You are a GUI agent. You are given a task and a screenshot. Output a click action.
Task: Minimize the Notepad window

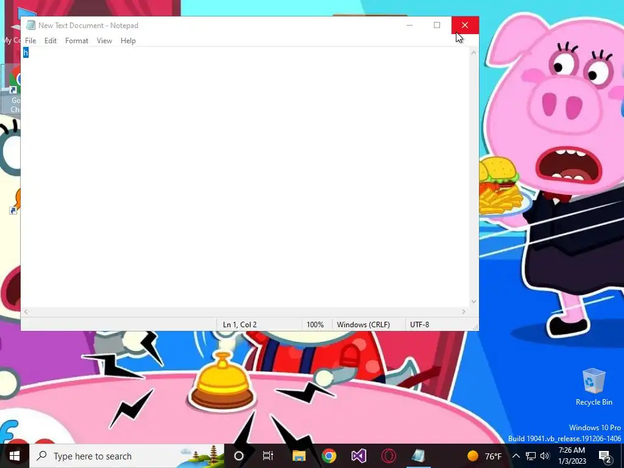coord(409,25)
